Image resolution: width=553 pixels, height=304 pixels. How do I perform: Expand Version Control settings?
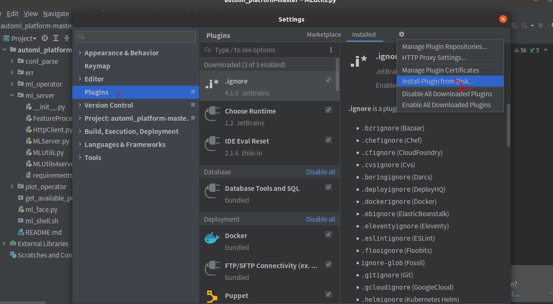pyautogui.click(x=80, y=105)
